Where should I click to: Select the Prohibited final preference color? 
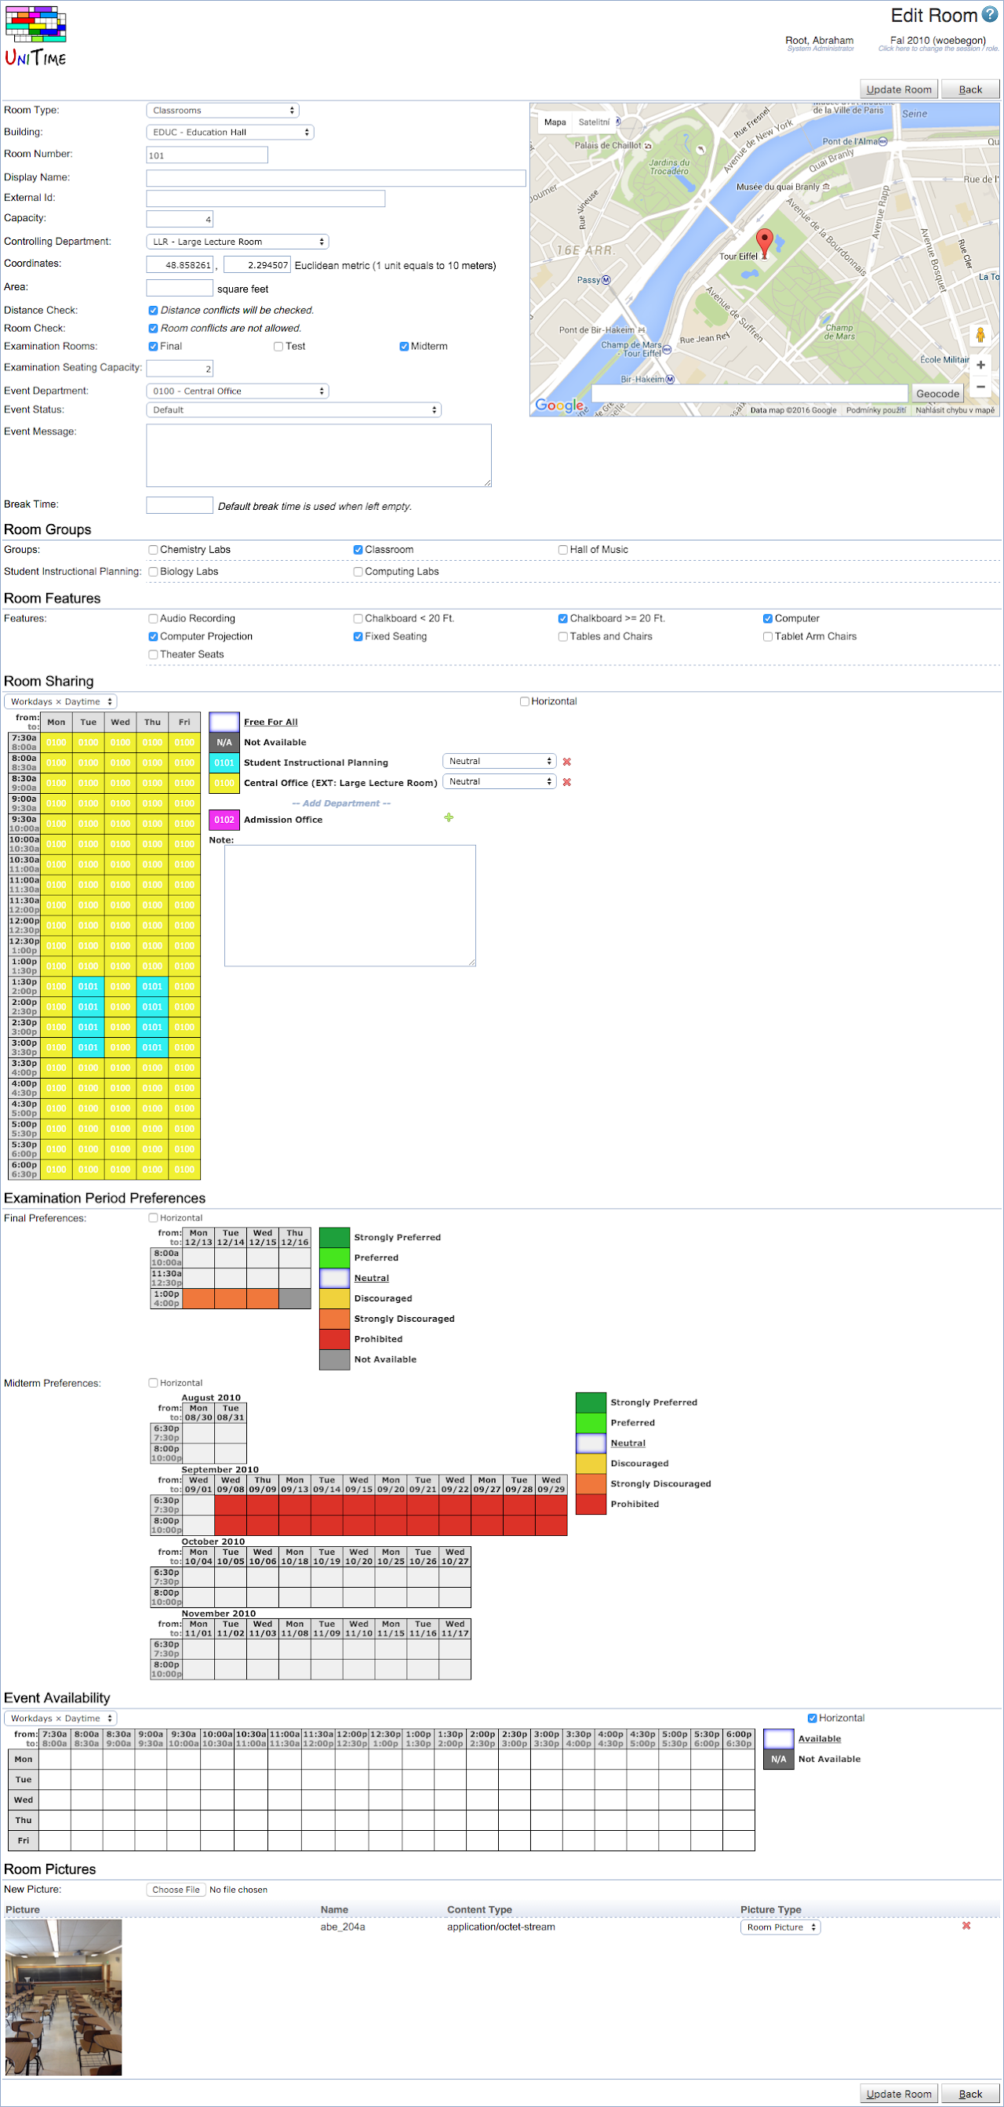point(333,1339)
